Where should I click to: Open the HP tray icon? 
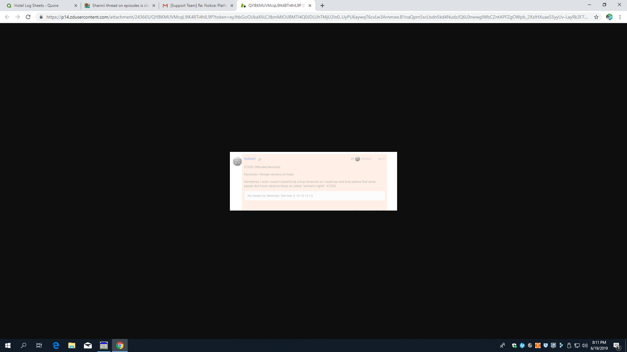tap(522, 345)
